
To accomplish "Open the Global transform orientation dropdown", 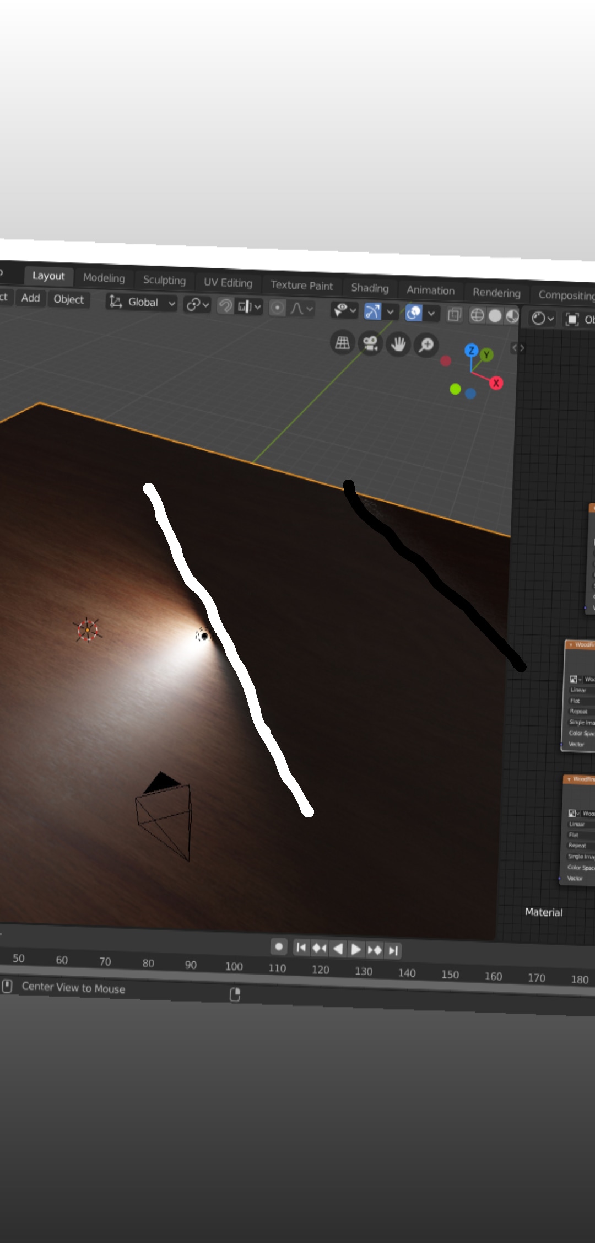I will pyautogui.click(x=142, y=302).
